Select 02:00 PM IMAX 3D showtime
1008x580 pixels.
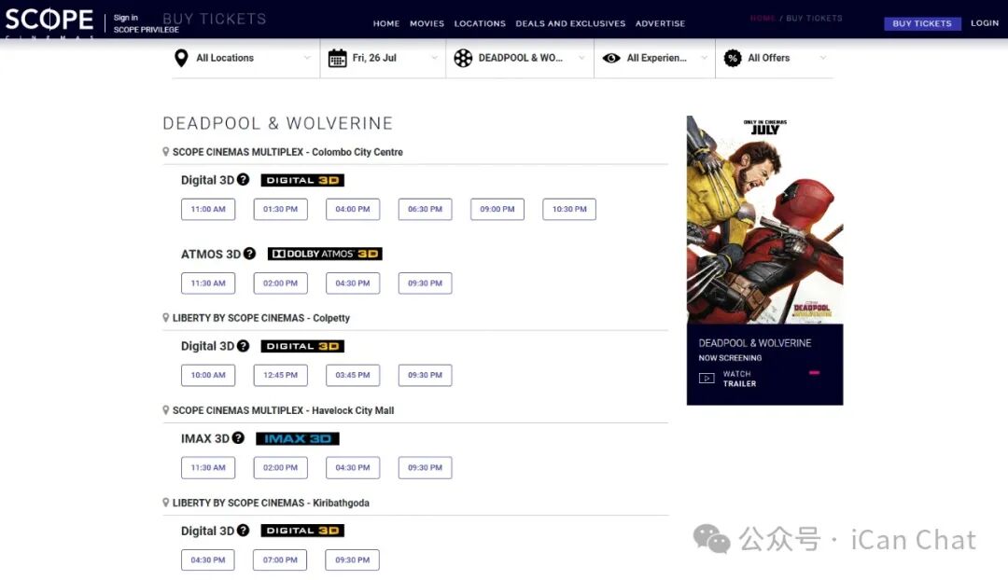[x=280, y=467]
